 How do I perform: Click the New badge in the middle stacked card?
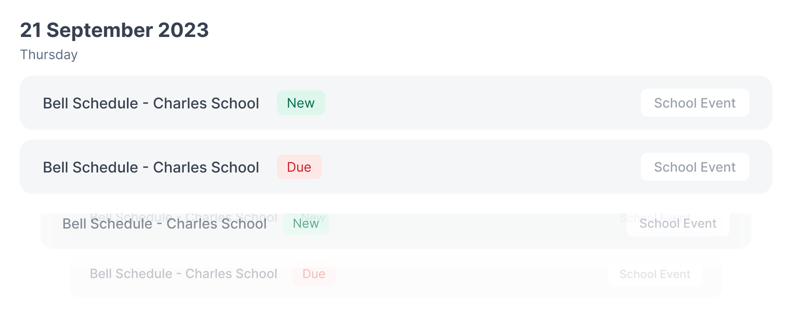tap(306, 224)
